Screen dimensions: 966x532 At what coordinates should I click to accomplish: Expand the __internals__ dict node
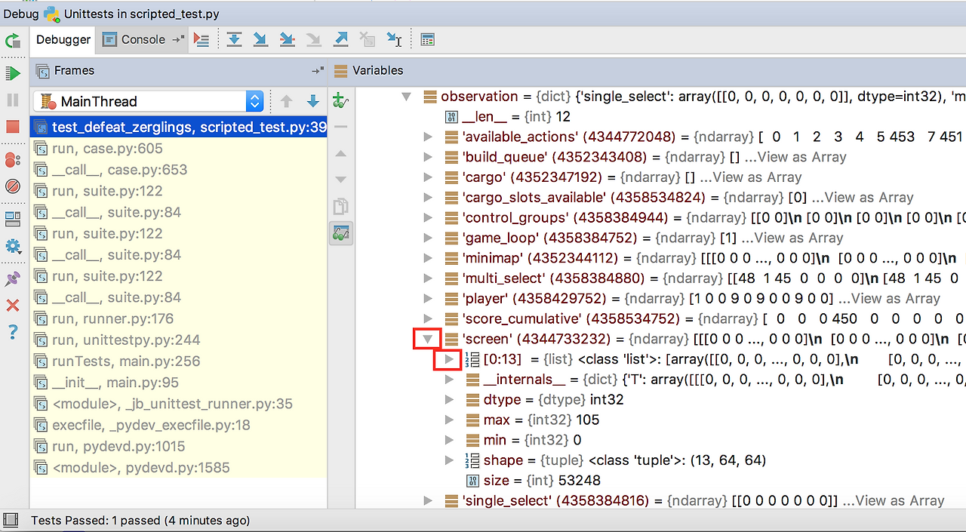click(449, 380)
